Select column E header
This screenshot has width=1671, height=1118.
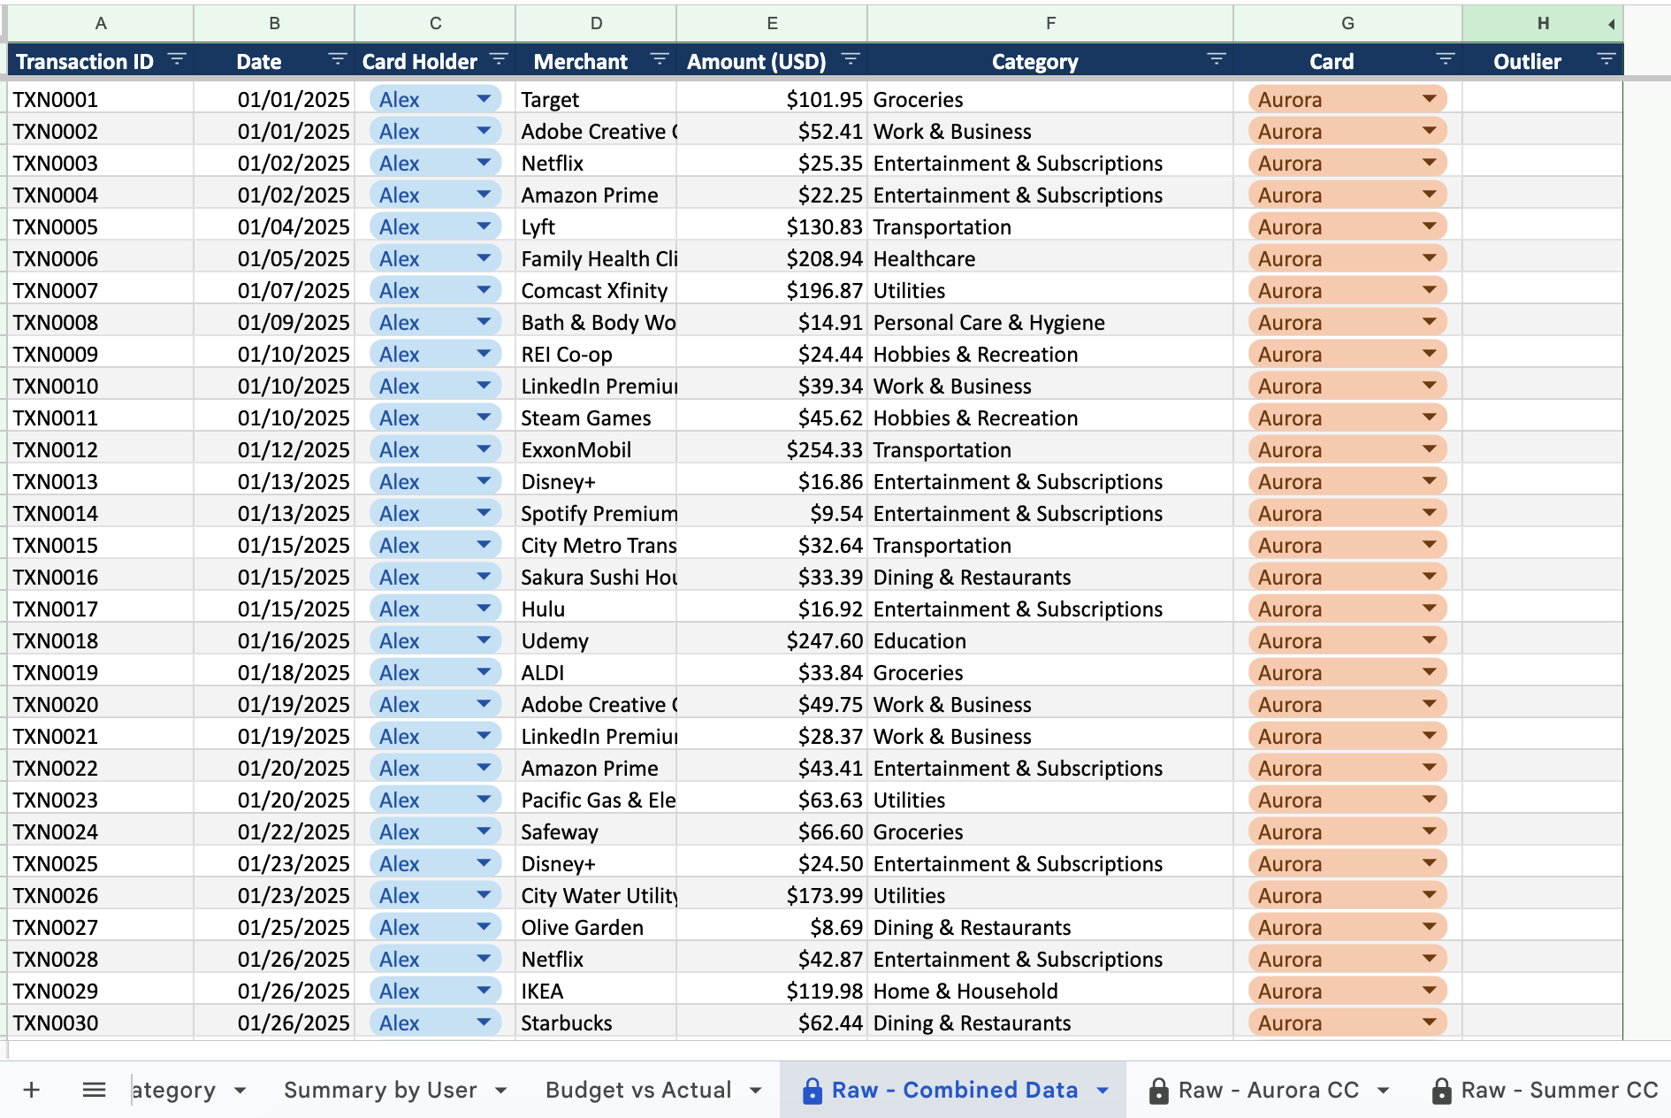click(x=772, y=23)
